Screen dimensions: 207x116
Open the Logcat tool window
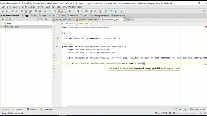(18, 109)
